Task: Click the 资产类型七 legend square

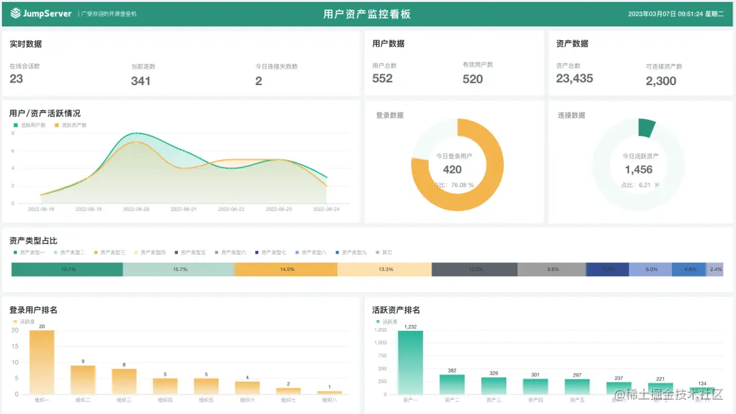Action: (258, 253)
